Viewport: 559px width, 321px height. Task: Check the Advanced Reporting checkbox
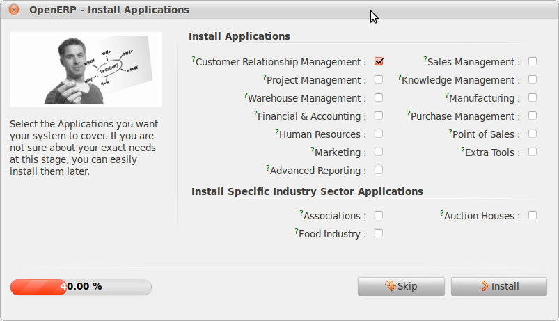tap(379, 170)
